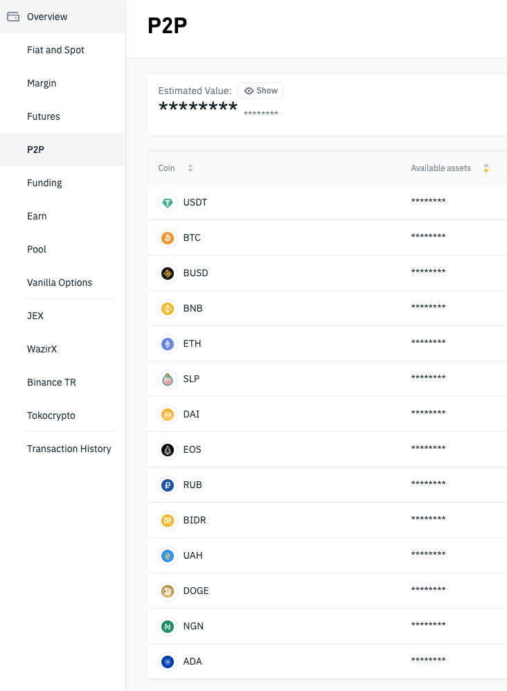Click the UAH coin icon
This screenshot has height=691, width=507.
point(168,556)
